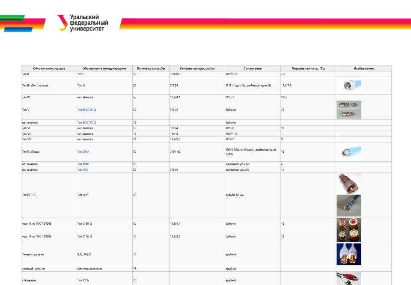Follow the Тип SMA link
This screenshot has width=411, height=285.
[x=83, y=151]
